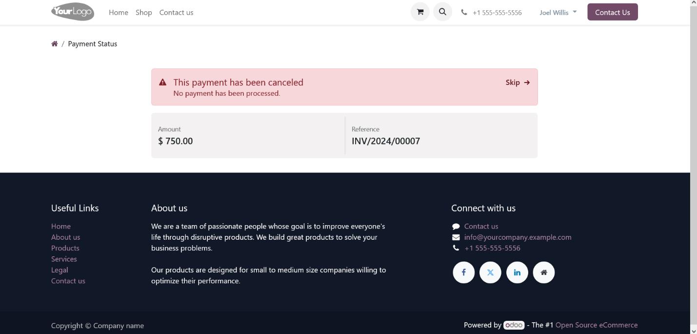Open the Facebook social icon

(x=463, y=272)
